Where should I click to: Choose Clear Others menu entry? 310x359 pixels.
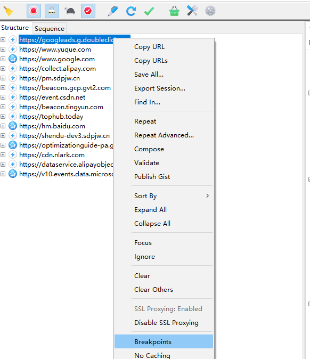coord(164,290)
